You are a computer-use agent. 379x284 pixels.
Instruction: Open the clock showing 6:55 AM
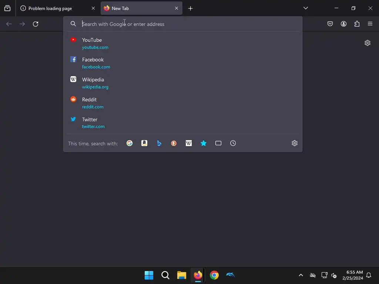point(353,275)
